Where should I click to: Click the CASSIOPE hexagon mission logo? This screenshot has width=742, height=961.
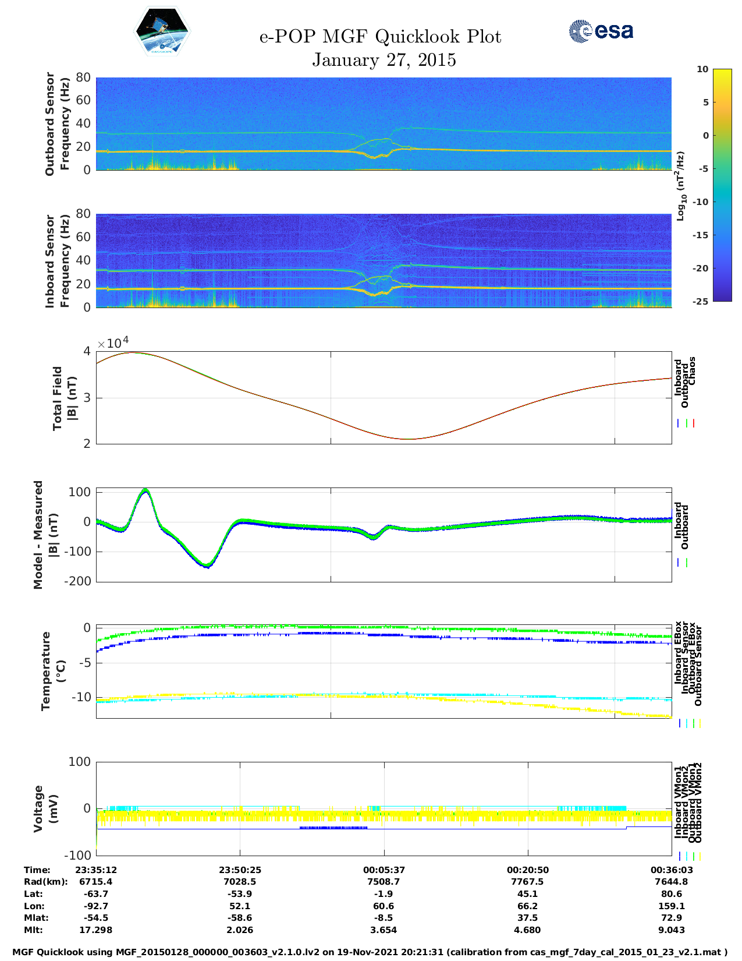[162, 31]
